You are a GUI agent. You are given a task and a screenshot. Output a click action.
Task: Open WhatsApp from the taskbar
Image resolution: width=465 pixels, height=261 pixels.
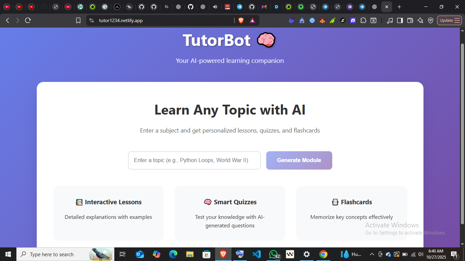coord(274,254)
